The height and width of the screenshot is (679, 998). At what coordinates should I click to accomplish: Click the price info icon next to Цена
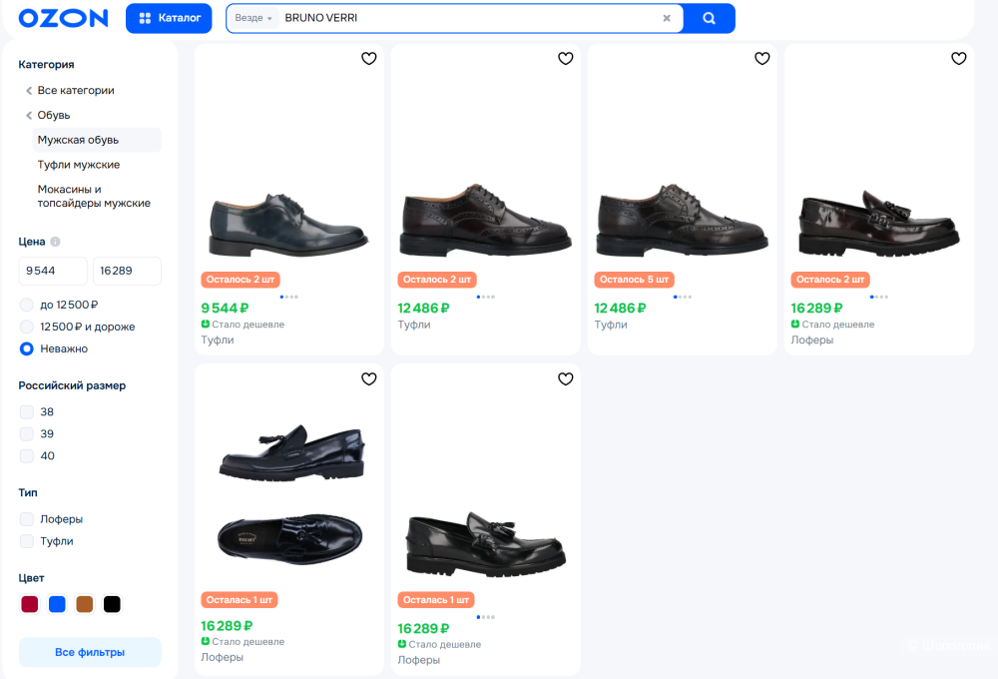55,242
